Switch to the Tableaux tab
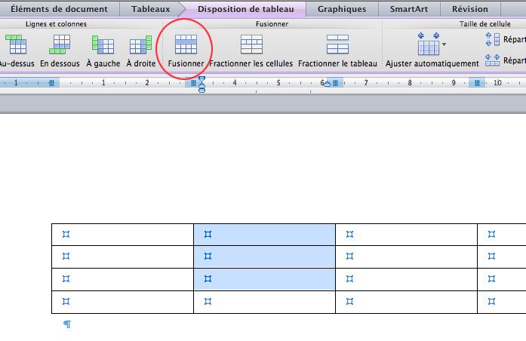Image resolution: width=526 pixels, height=341 pixels. 151,9
